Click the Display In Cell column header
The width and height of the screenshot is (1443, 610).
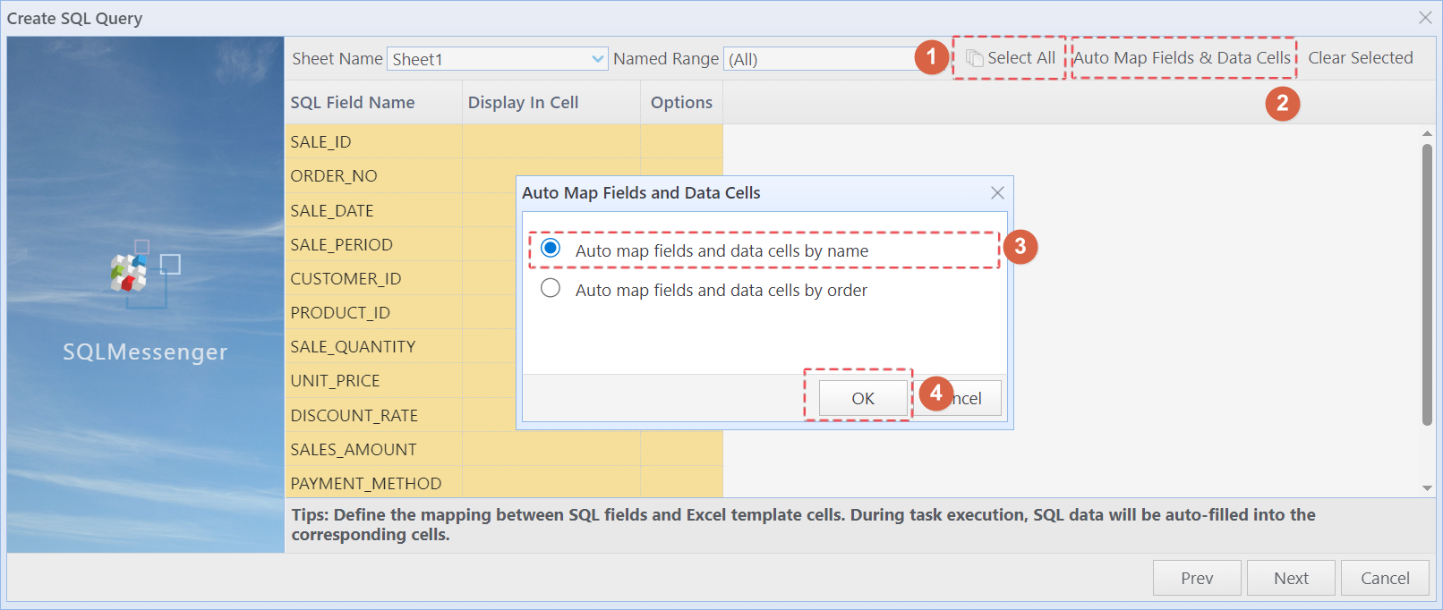click(x=551, y=103)
